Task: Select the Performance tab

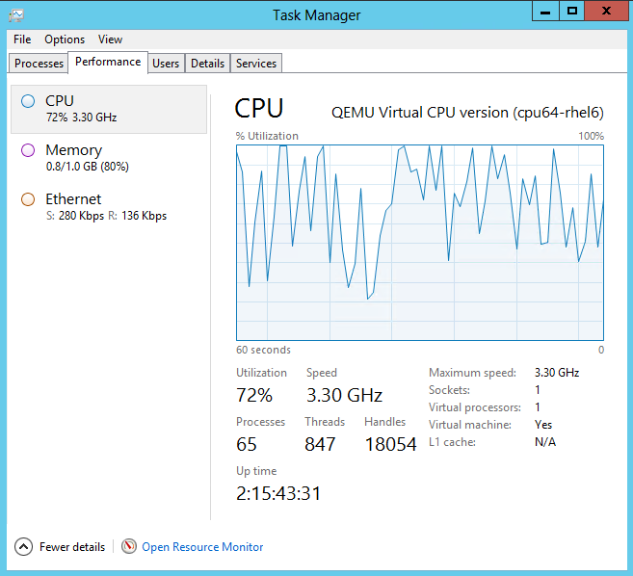Action: (x=108, y=62)
